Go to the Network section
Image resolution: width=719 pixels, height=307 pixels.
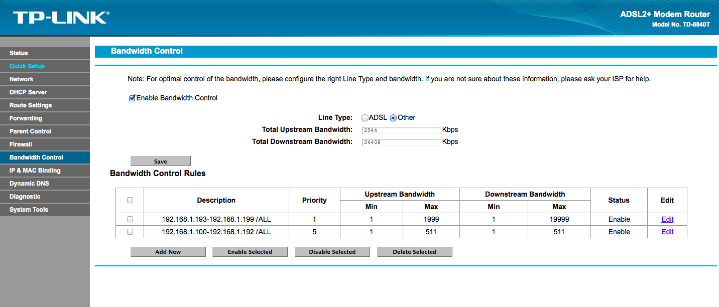pos(45,79)
